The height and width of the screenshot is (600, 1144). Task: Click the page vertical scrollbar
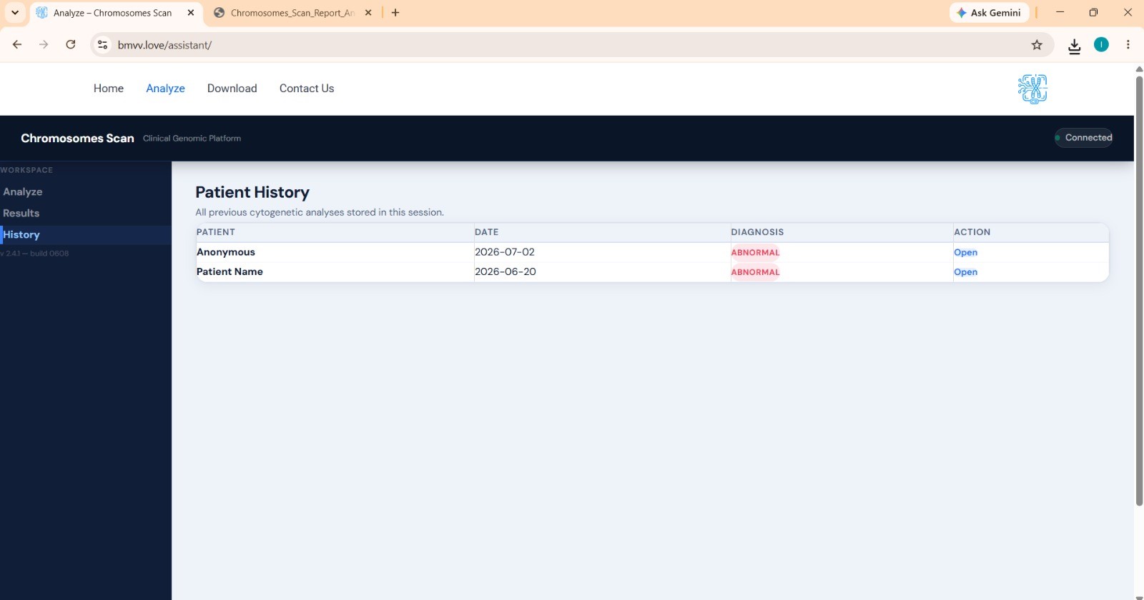(x=1139, y=290)
